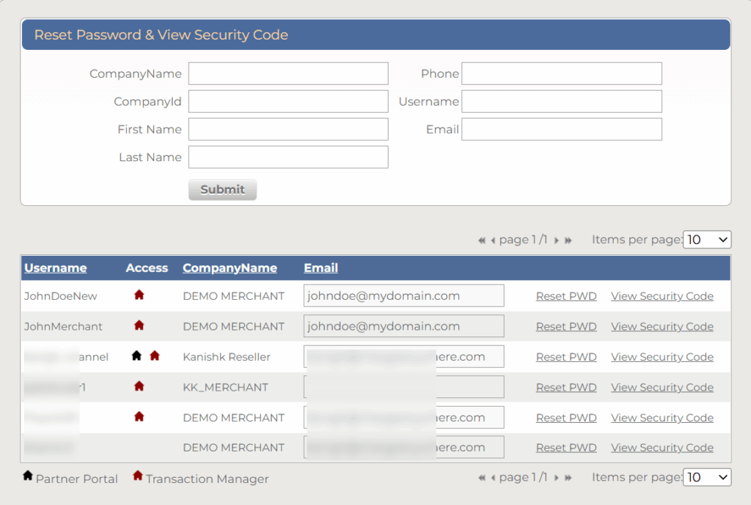
Task: Click the Last Name input box
Action: pyautogui.click(x=288, y=157)
